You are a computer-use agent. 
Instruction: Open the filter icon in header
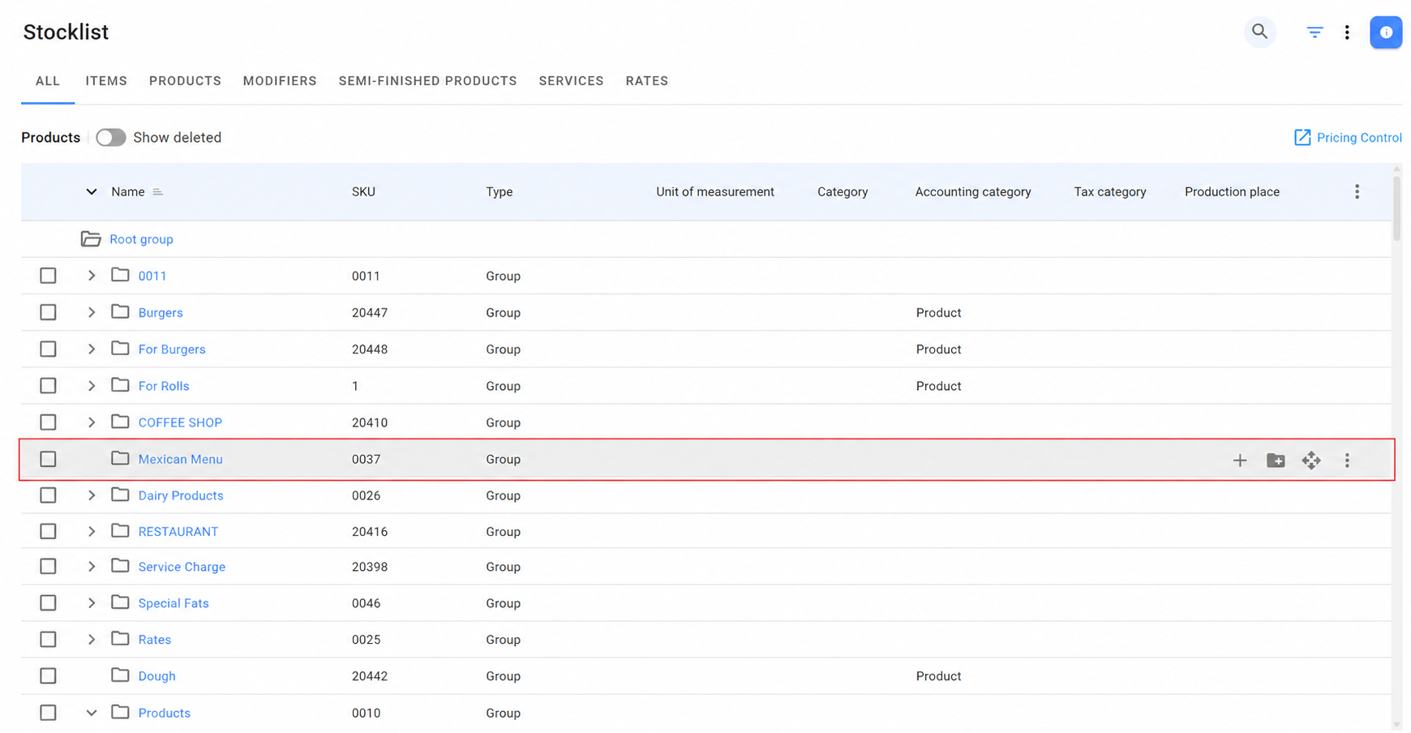pos(1315,32)
